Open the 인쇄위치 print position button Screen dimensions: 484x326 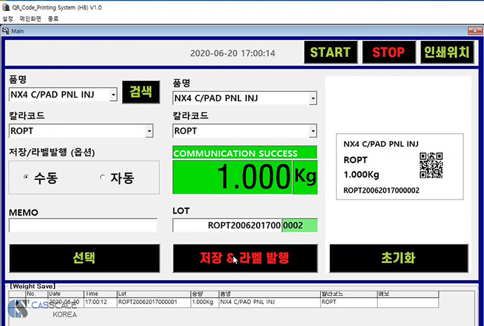446,53
